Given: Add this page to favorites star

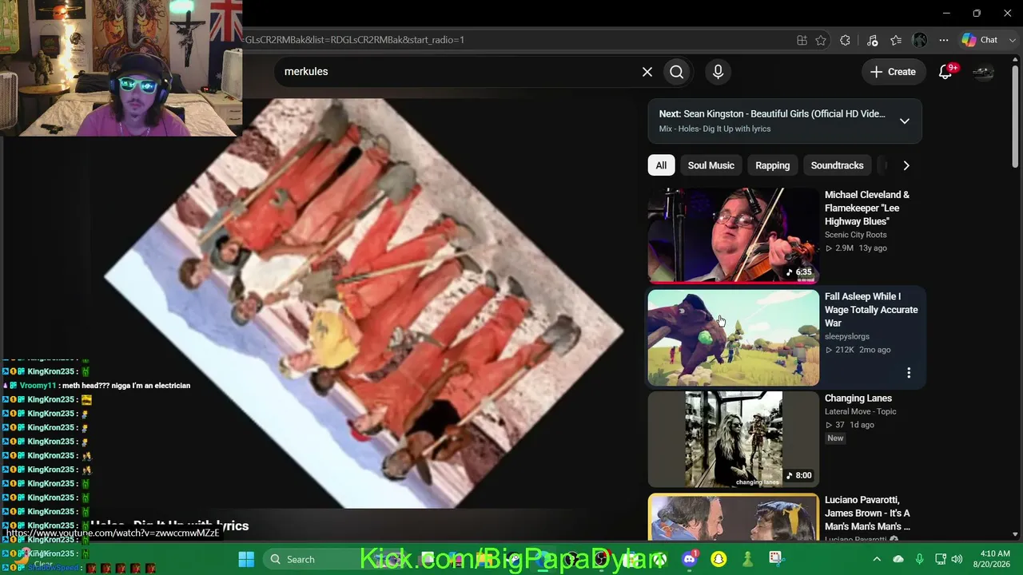Looking at the screenshot, I should coord(821,40).
